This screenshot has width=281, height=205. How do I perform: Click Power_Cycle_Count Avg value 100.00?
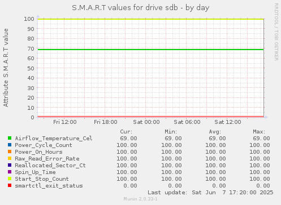coord(215,145)
